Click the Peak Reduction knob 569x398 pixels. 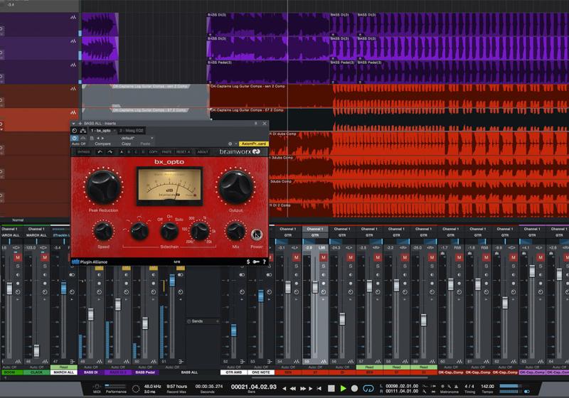coord(103,187)
